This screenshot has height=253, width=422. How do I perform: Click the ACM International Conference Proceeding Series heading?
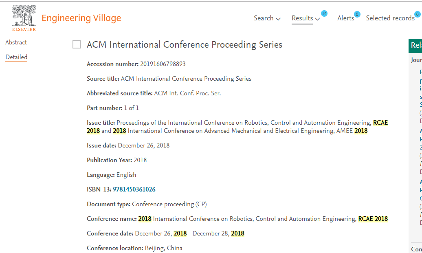[185, 45]
